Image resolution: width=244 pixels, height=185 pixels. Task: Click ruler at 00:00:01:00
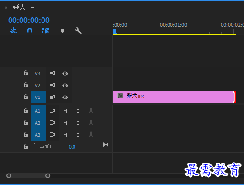[173, 25]
